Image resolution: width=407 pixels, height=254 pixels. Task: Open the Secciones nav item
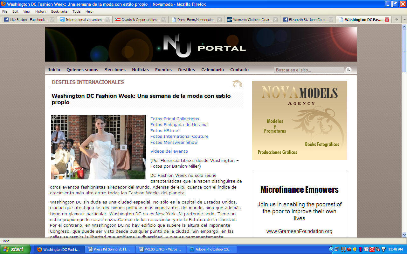(115, 70)
